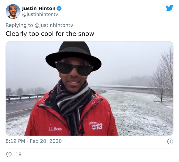Open the tweet info icon

click(x=170, y=142)
